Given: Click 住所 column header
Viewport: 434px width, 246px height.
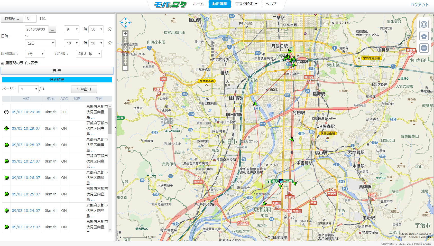Looking at the screenshot, I should click(x=99, y=99).
